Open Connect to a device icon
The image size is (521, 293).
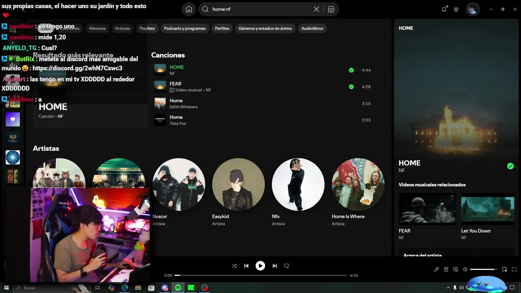click(455, 269)
